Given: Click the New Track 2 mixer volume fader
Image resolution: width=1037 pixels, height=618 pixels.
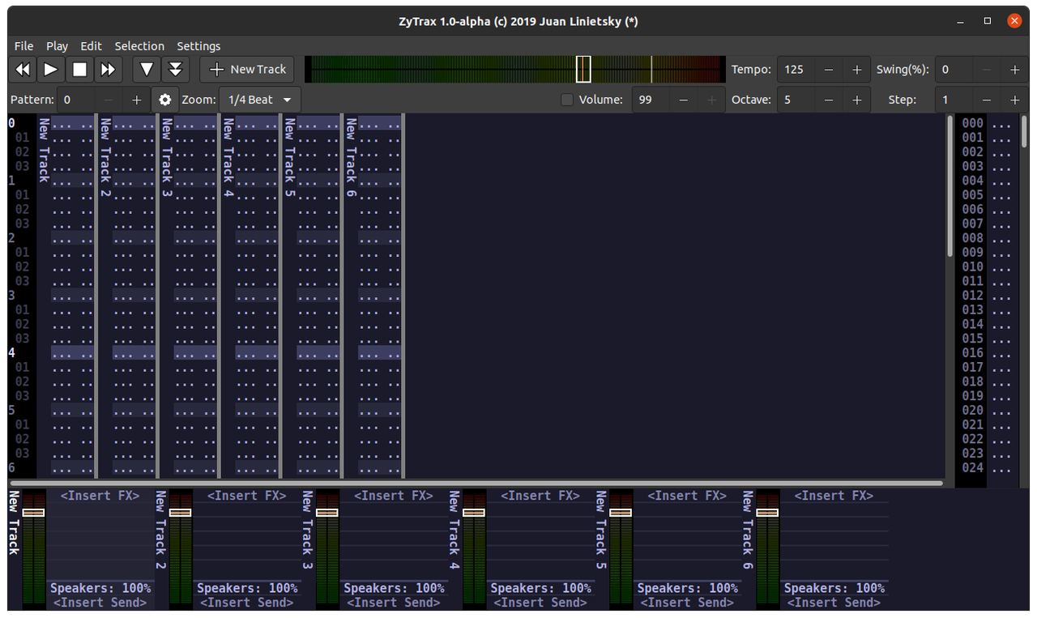Looking at the screenshot, I should click(181, 513).
